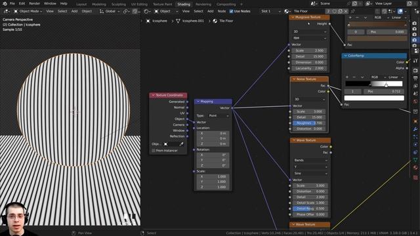Click the Tile Floor material icon in the breadcrumb
The height and width of the screenshot is (236, 420).
(x=215, y=21)
